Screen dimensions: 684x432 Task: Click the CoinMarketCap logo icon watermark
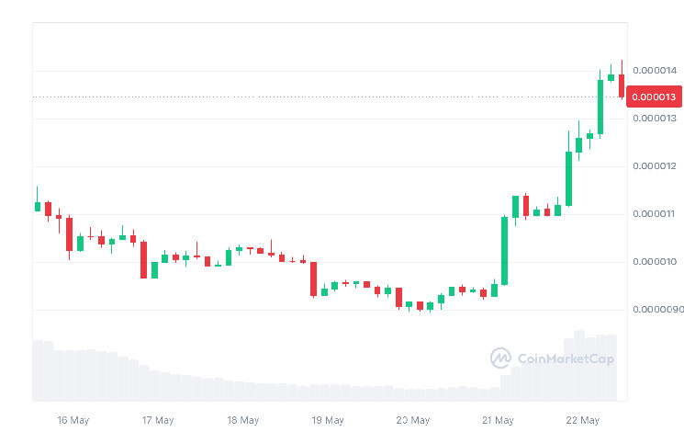tap(501, 358)
